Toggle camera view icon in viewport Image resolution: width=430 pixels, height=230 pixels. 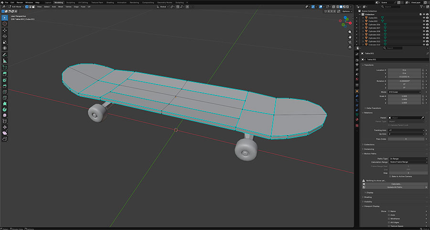tap(350, 42)
